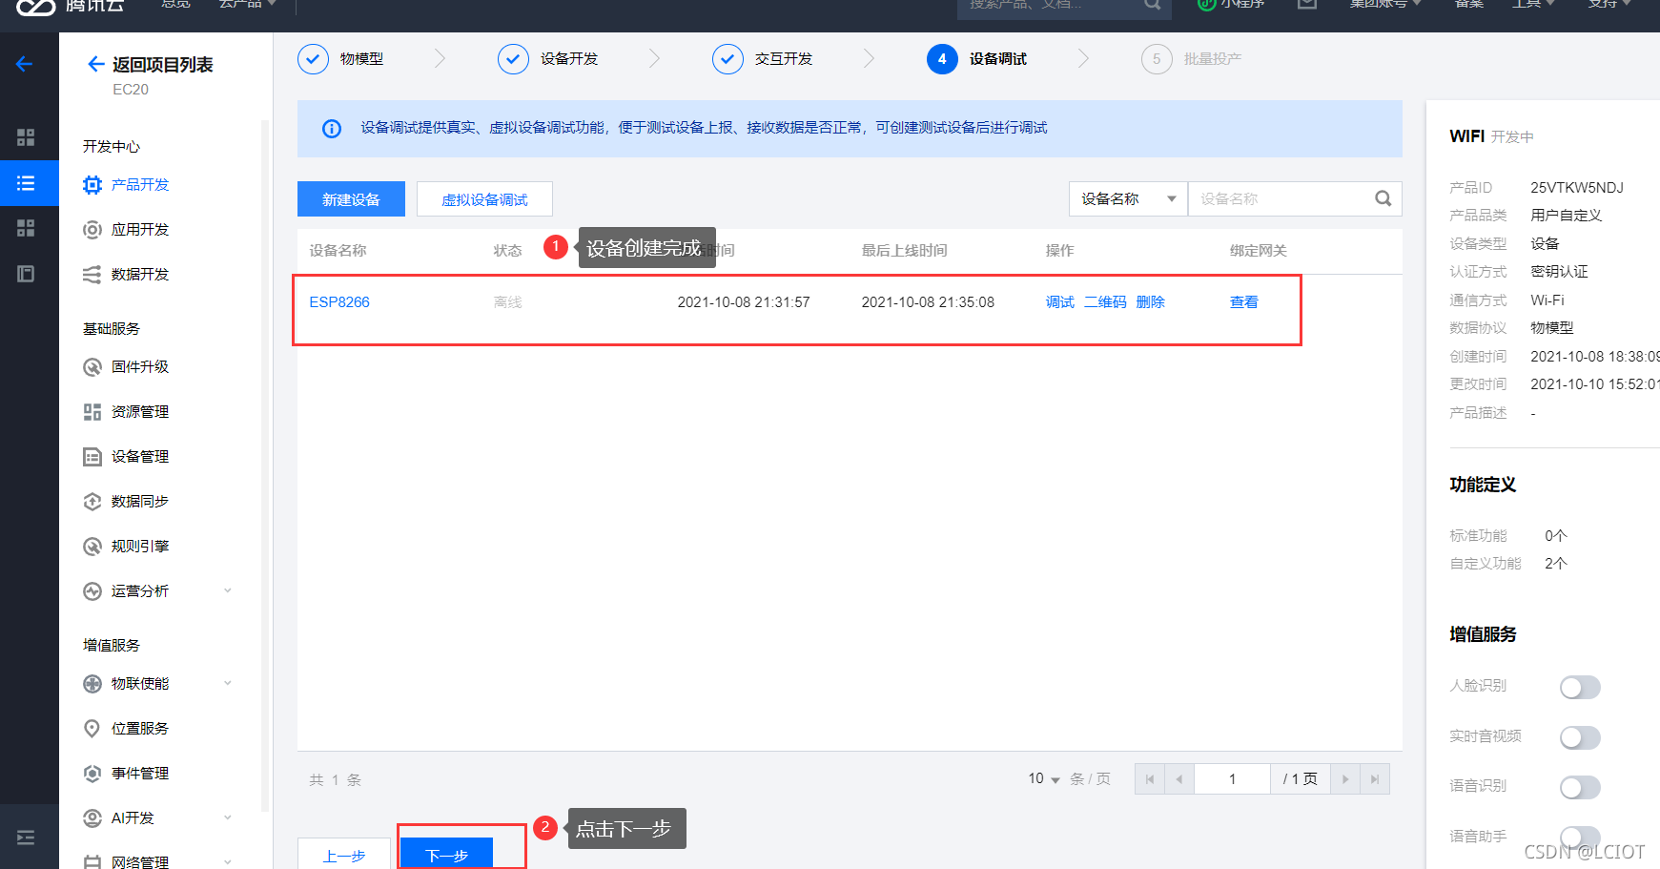Click the timestamp 2021-10-08 21:31:57
This screenshot has width=1660, height=869.
pos(744,302)
